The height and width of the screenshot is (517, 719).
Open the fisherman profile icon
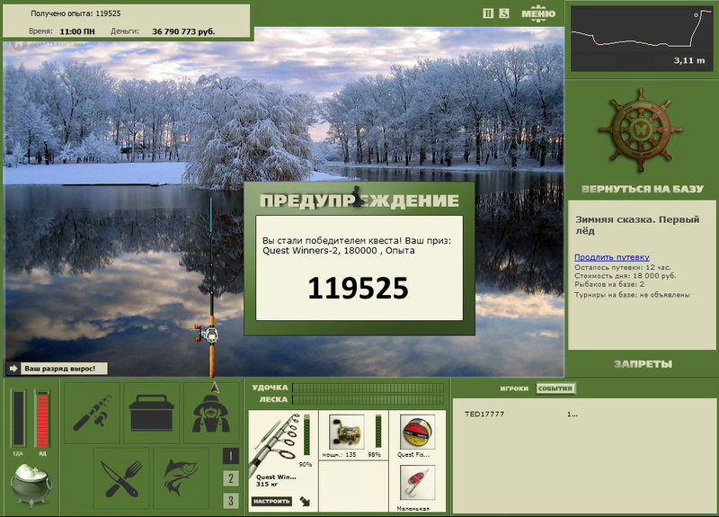click(211, 414)
